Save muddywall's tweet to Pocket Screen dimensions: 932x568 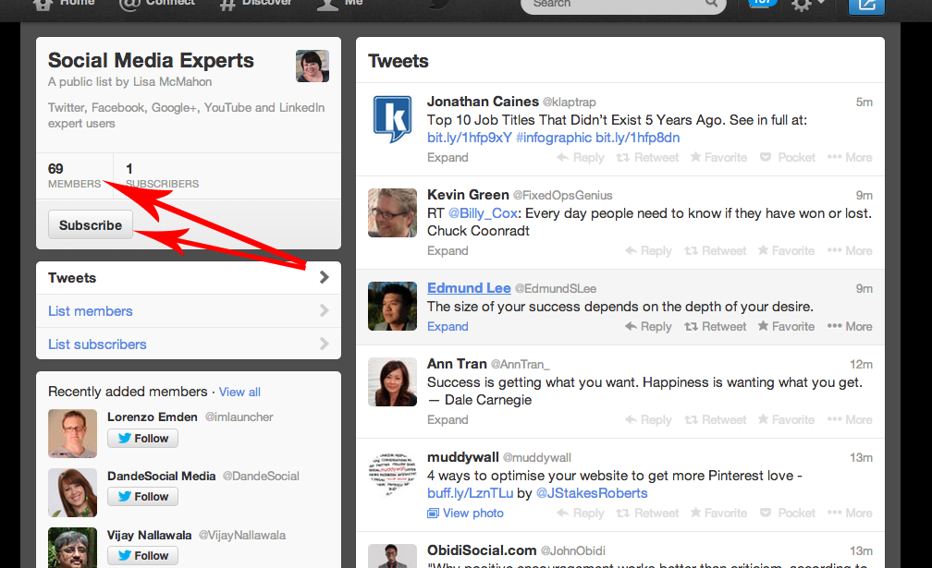pyautogui.click(x=788, y=513)
